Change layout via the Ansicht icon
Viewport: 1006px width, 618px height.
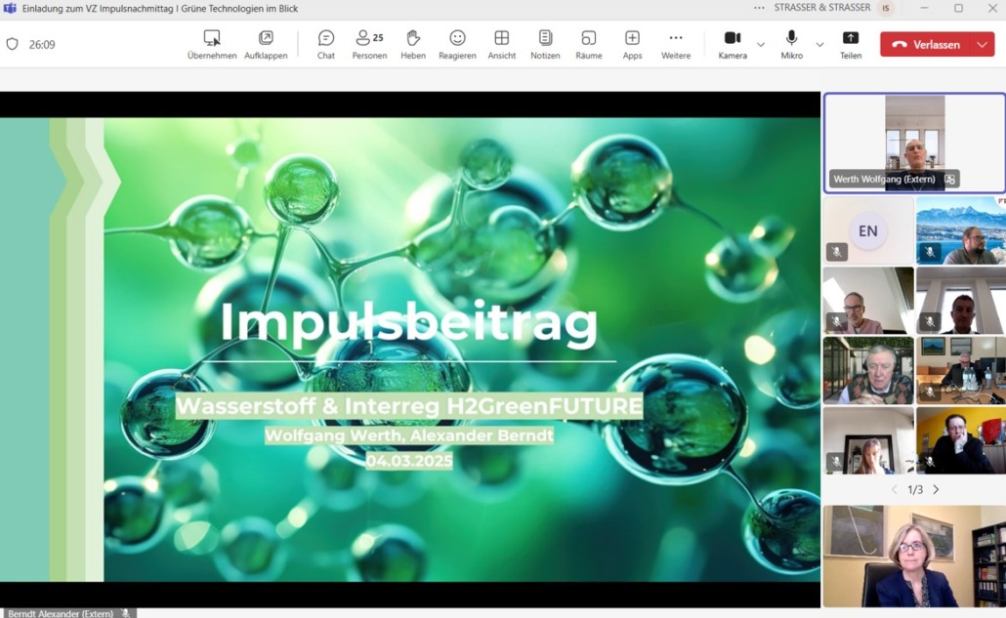pos(501,44)
